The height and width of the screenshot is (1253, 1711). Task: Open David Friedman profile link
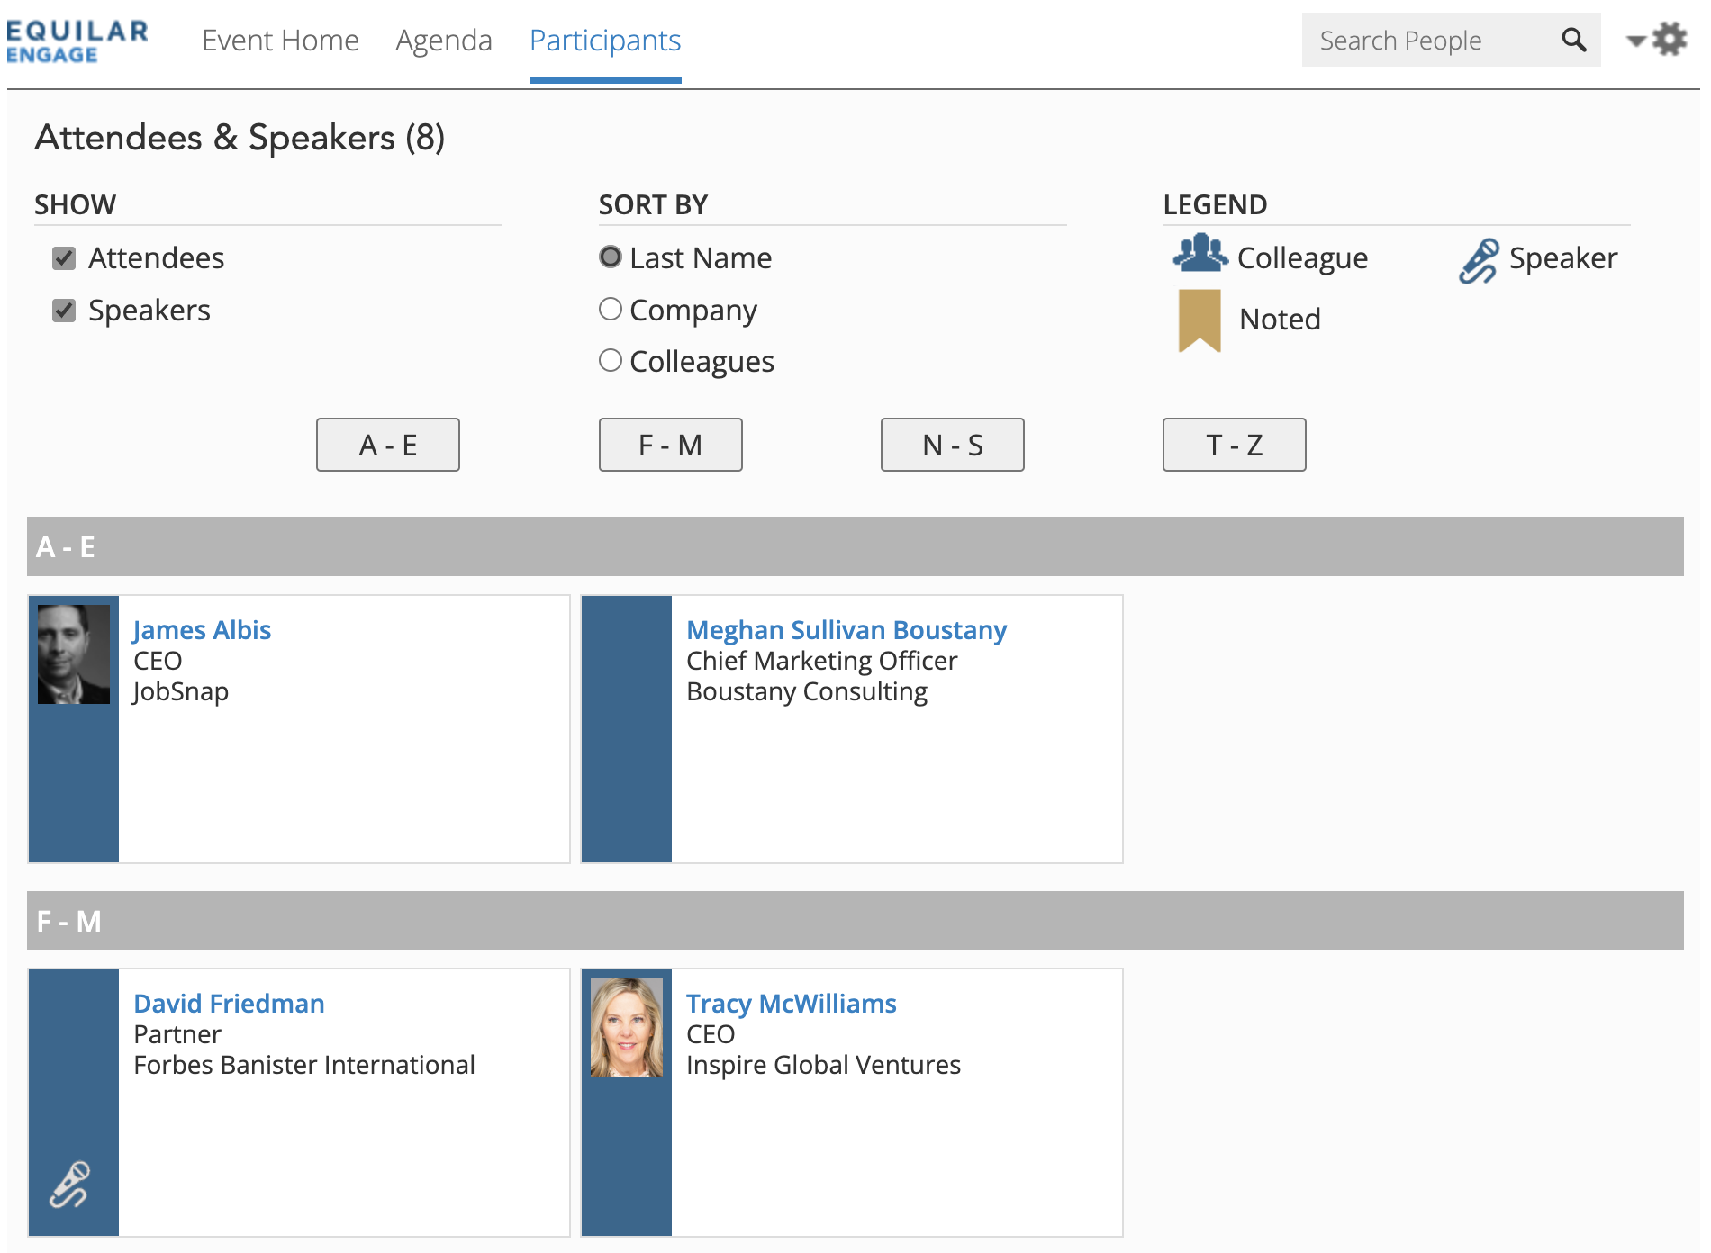229,1004
